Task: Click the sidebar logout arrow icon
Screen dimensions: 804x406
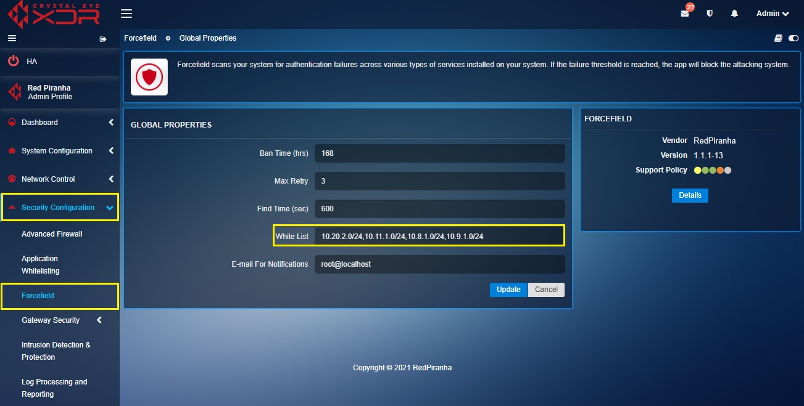Action: (x=103, y=39)
